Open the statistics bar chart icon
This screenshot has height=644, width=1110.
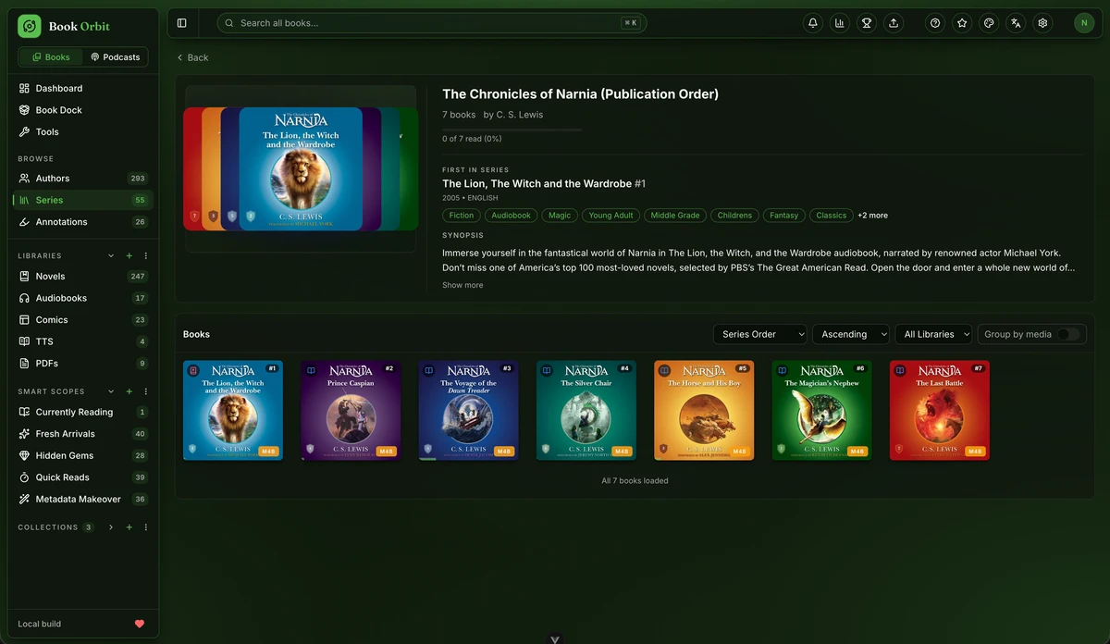(840, 23)
